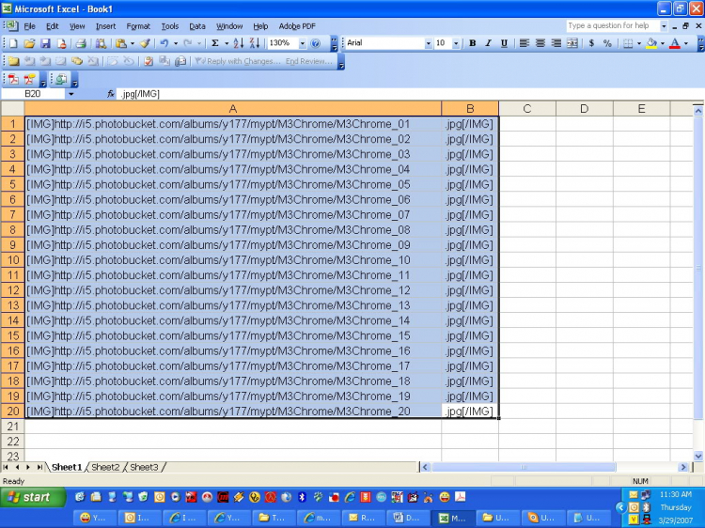Center cell text
This screenshot has width=705, height=528.
(540, 43)
